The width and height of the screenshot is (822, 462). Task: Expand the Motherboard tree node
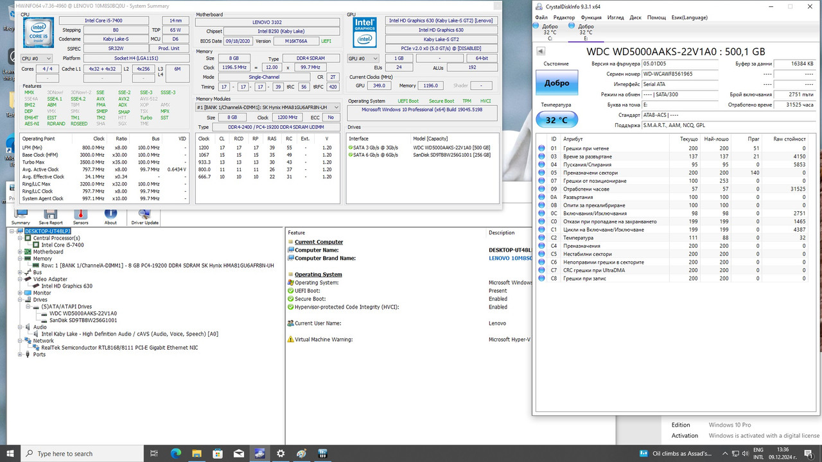(20, 252)
